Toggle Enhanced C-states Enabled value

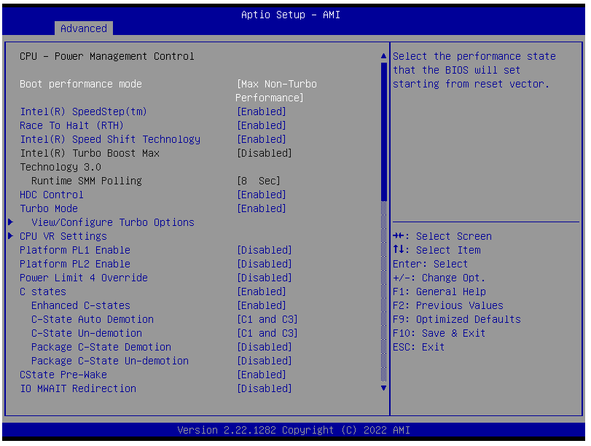tap(262, 305)
